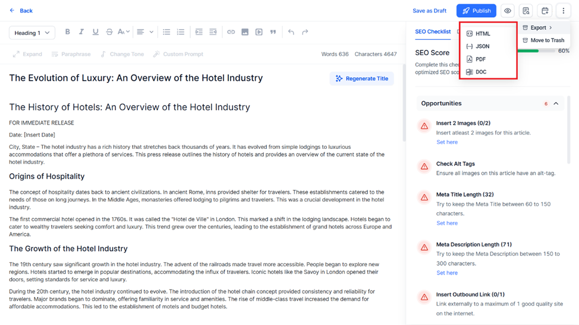Click the Paraphrase tool

[71, 54]
